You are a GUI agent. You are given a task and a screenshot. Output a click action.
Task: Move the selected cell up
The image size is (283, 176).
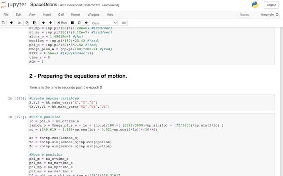(43, 23)
